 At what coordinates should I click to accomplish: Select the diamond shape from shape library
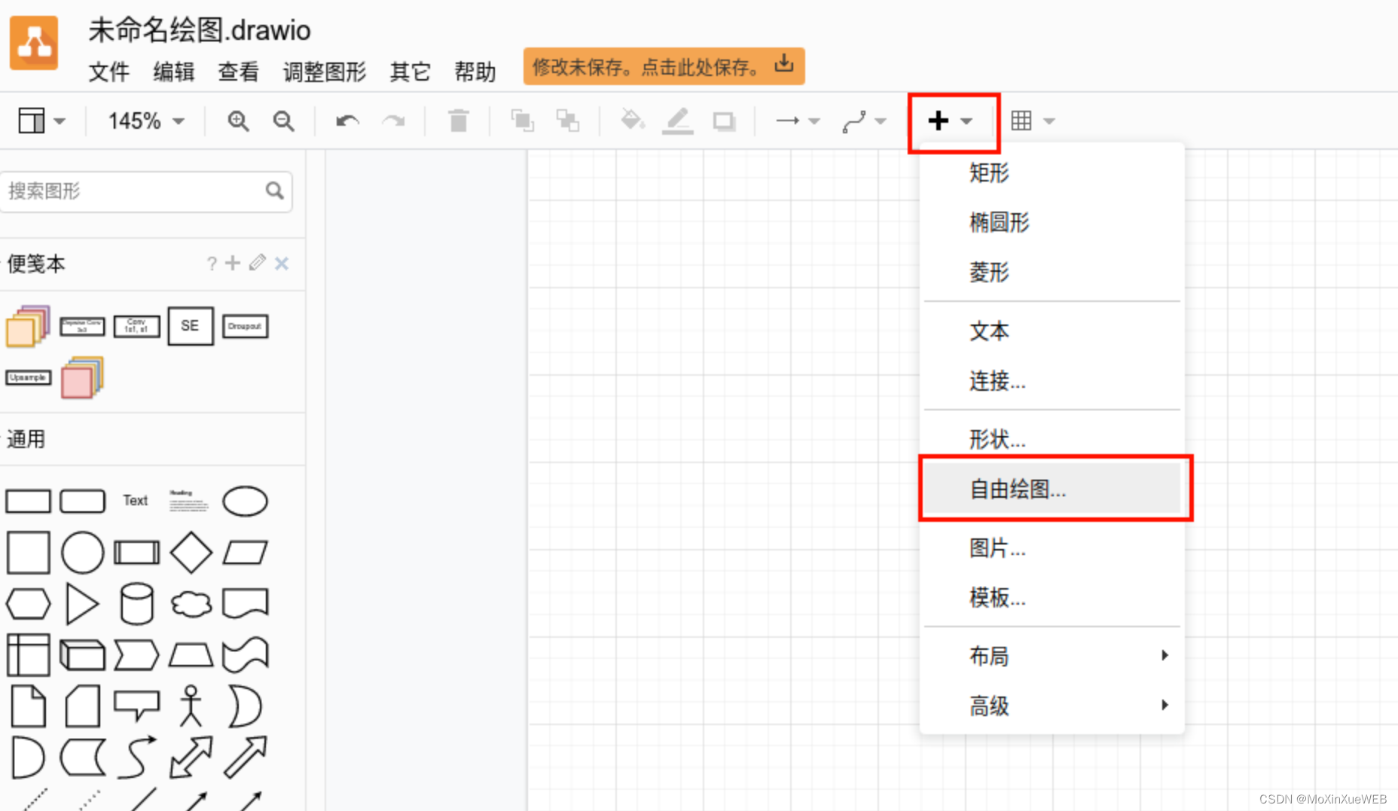191,552
